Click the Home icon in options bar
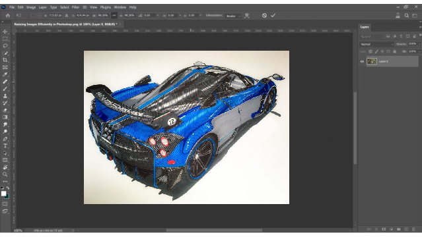Viewport: 422px width, 237px height. coord(8,16)
